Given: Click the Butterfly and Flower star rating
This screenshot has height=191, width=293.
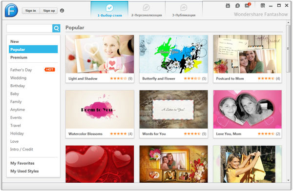Looking at the screenshot, I should coord(192,78).
